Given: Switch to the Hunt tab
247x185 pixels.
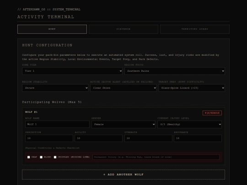Looking at the screenshot, I should point(52,29).
